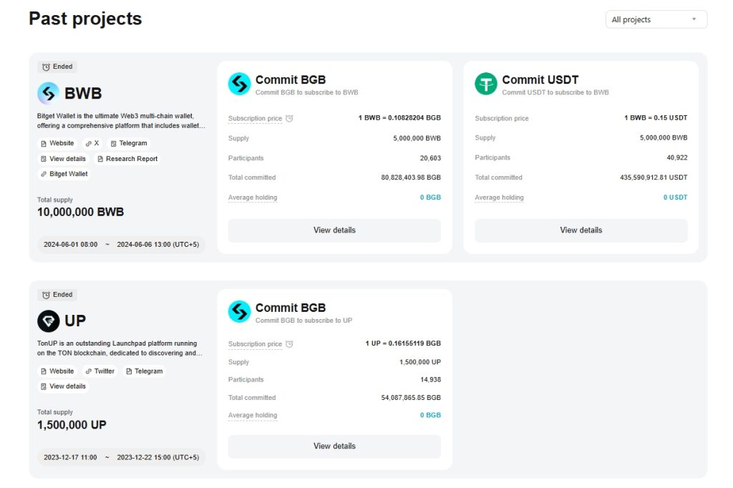This screenshot has width=733, height=488.
Task: Click the Commit USDT tether icon
Action: pyautogui.click(x=486, y=84)
